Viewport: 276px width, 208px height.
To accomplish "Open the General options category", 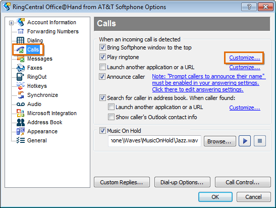I will (x=37, y=140).
